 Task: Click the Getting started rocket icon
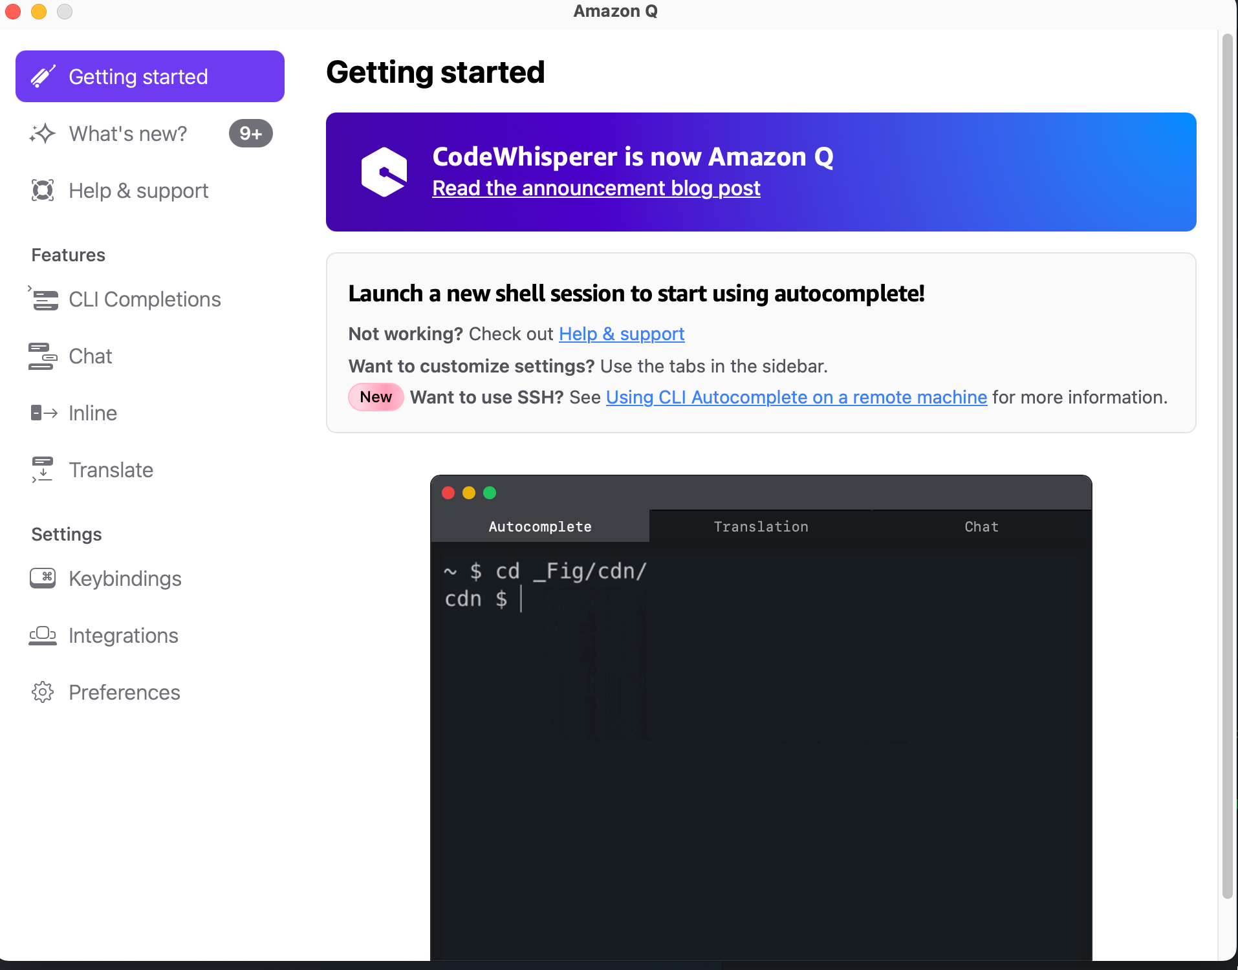coord(43,76)
